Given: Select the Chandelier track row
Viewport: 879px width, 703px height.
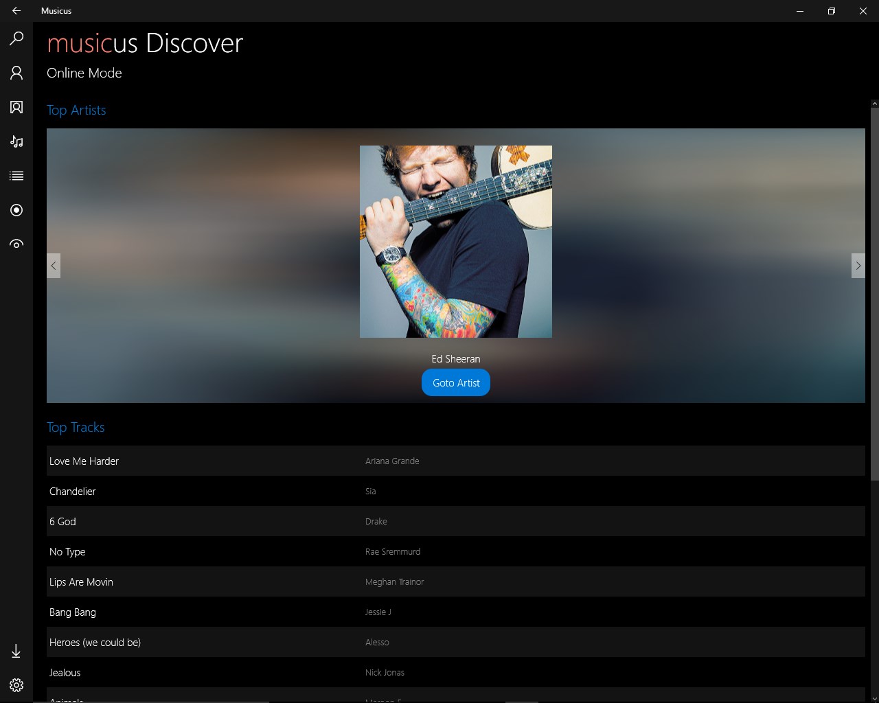Looking at the screenshot, I should pos(456,491).
